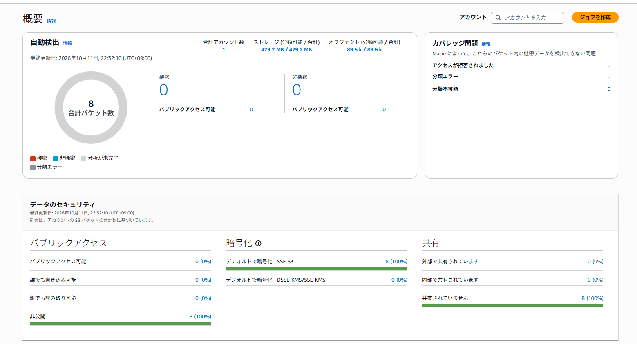Click the データのセキュリティ section heading
637x344 pixels.
(x=62, y=205)
